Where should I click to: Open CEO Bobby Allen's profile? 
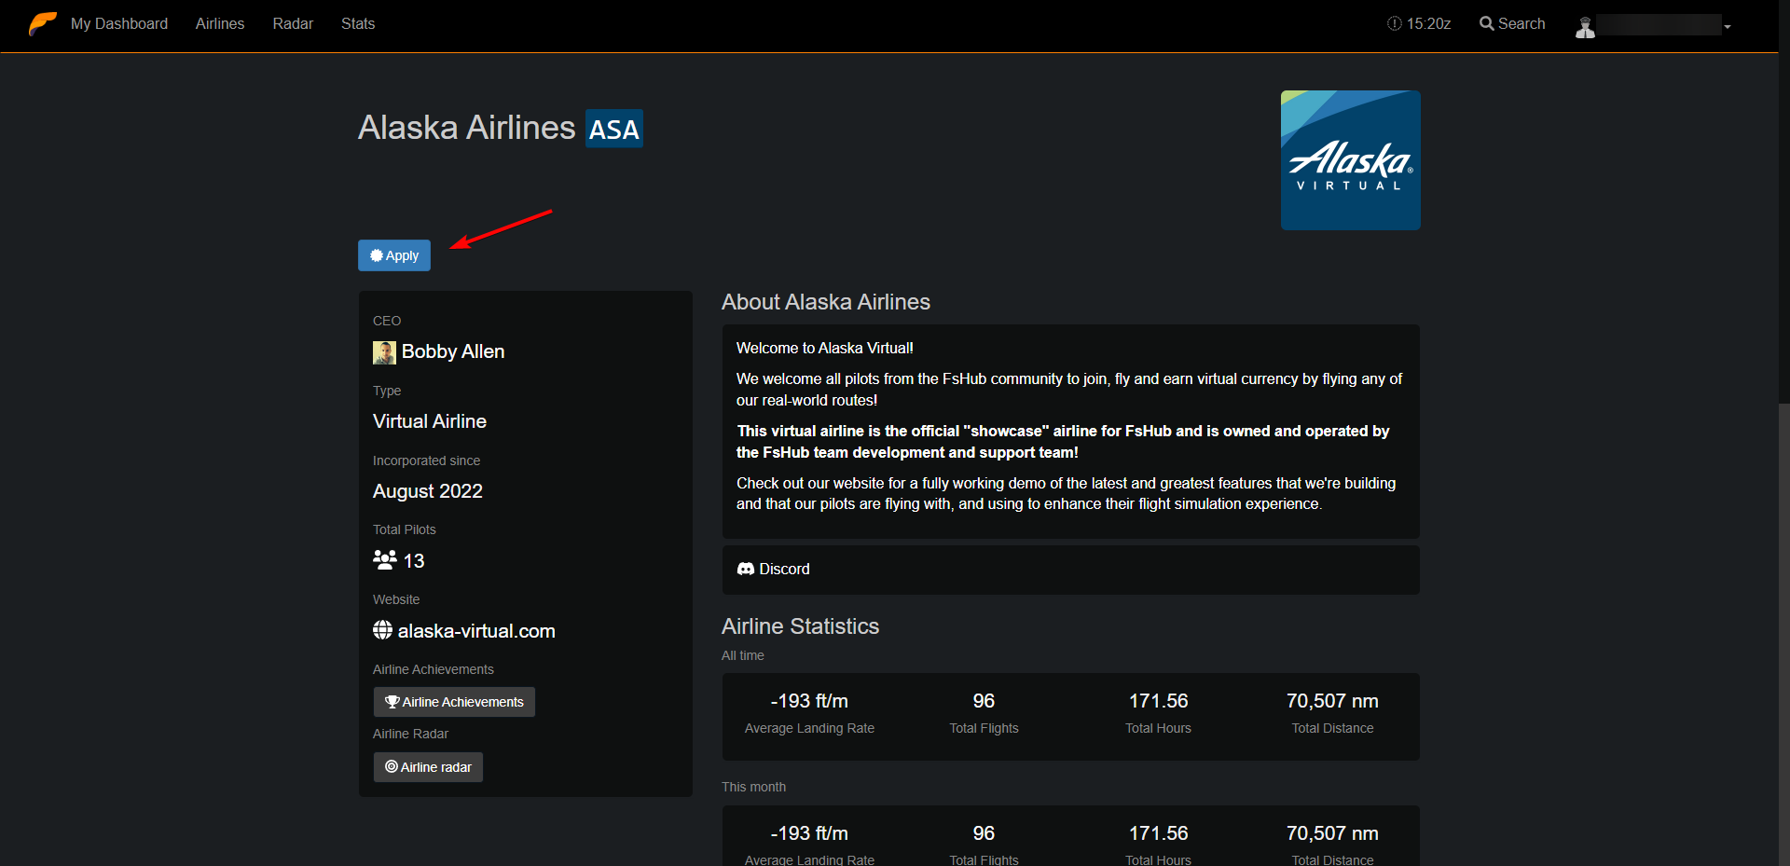453,351
